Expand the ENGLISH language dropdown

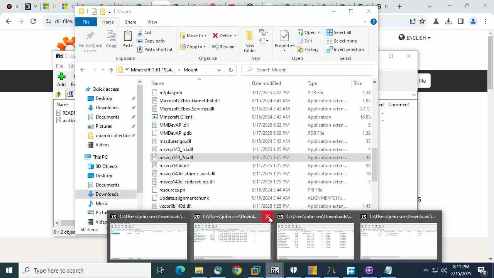(x=414, y=38)
